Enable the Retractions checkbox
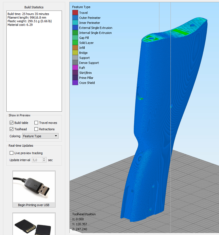The image size is (219, 235). [x=36, y=129]
